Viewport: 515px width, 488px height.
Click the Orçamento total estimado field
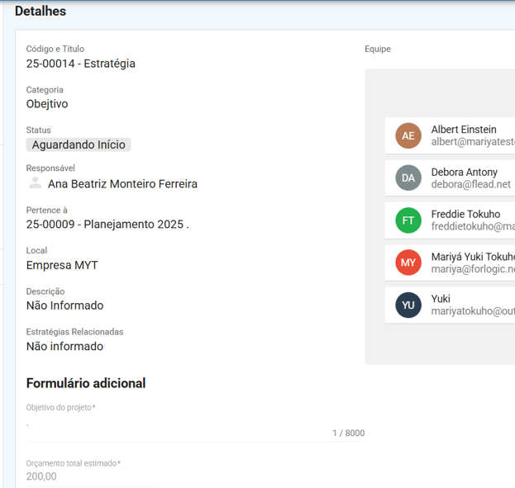91,476
